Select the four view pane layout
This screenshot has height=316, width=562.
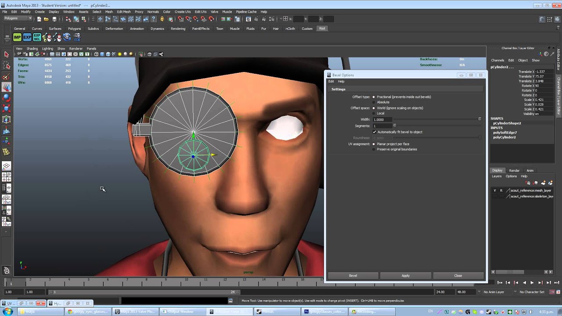pos(7,177)
